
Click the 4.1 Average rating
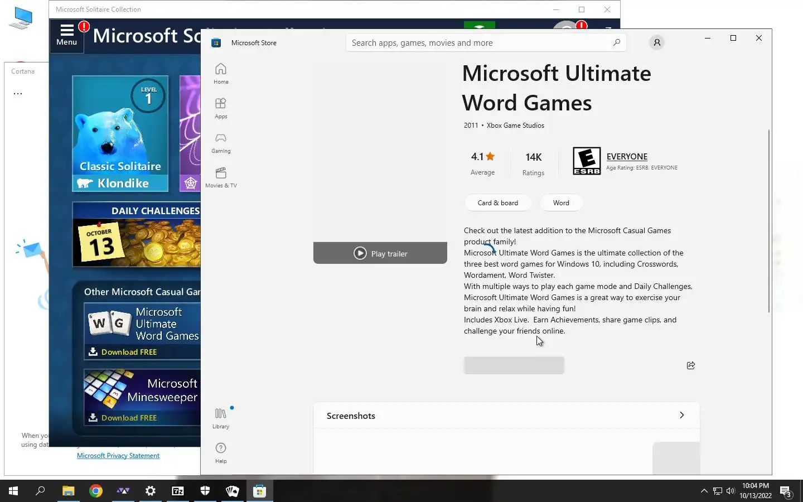482,163
